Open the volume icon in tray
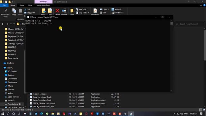Viewport: 206px width, 116px height. coord(182,114)
